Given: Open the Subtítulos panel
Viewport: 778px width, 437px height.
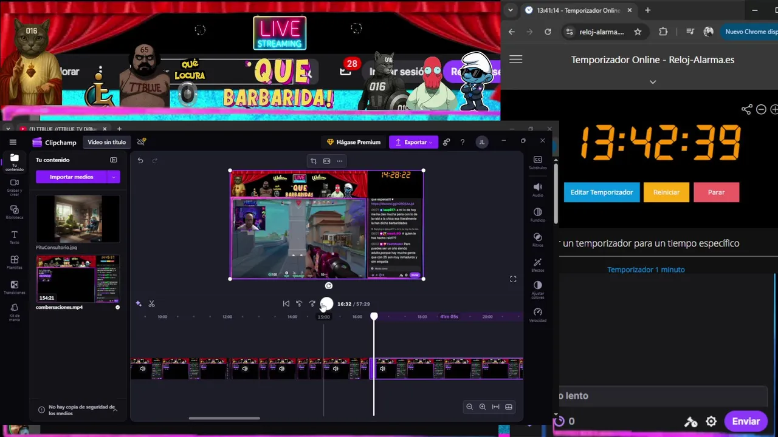Looking at the screenshot, I should (x=537, y=162).
